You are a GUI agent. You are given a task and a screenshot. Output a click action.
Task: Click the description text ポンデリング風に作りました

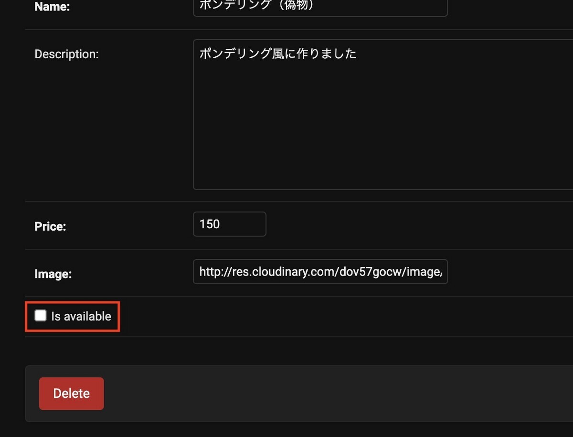coord(278,53)
